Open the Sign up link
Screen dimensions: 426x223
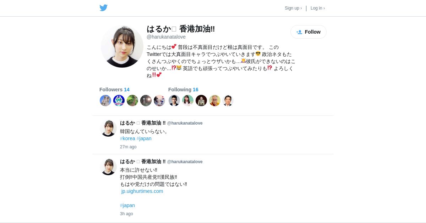(293, 8)
